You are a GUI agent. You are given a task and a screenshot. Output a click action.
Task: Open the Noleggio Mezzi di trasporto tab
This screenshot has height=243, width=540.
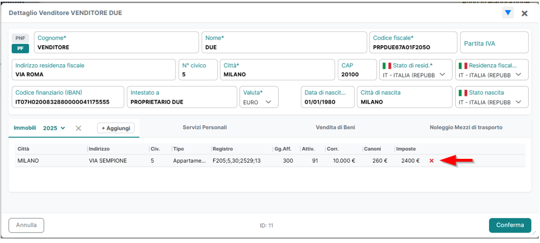click(x=466, y=128)
